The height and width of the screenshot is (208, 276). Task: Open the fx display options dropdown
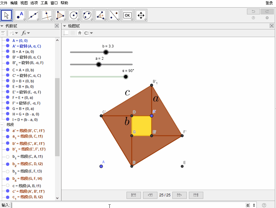coord(25,33)
